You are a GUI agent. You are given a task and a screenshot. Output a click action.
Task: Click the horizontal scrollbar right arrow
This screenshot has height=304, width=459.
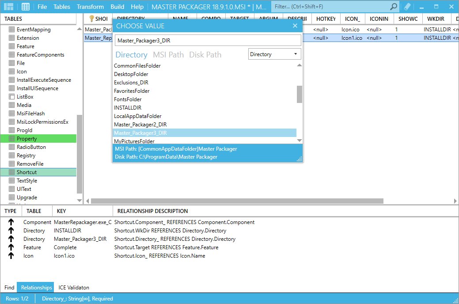point(455,201)
